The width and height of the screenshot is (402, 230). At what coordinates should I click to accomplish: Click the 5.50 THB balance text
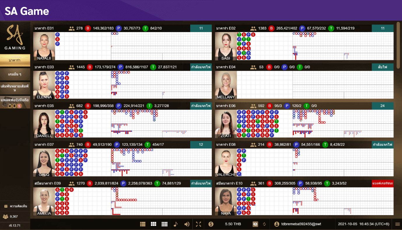pos(233,224)
